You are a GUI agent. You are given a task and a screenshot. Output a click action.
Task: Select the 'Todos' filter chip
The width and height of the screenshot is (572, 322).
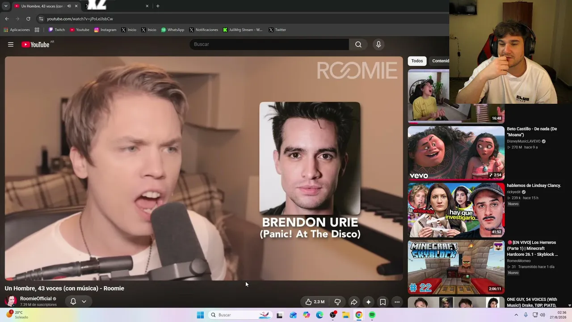417,61
